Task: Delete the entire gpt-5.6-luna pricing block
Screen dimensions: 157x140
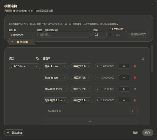Action: [x=143, y=59]
